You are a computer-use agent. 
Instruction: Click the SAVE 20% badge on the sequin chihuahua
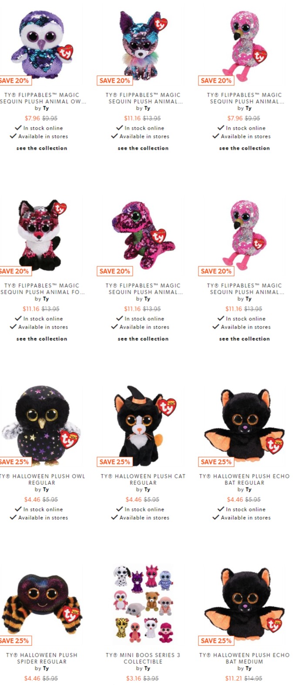coord(114,81)
